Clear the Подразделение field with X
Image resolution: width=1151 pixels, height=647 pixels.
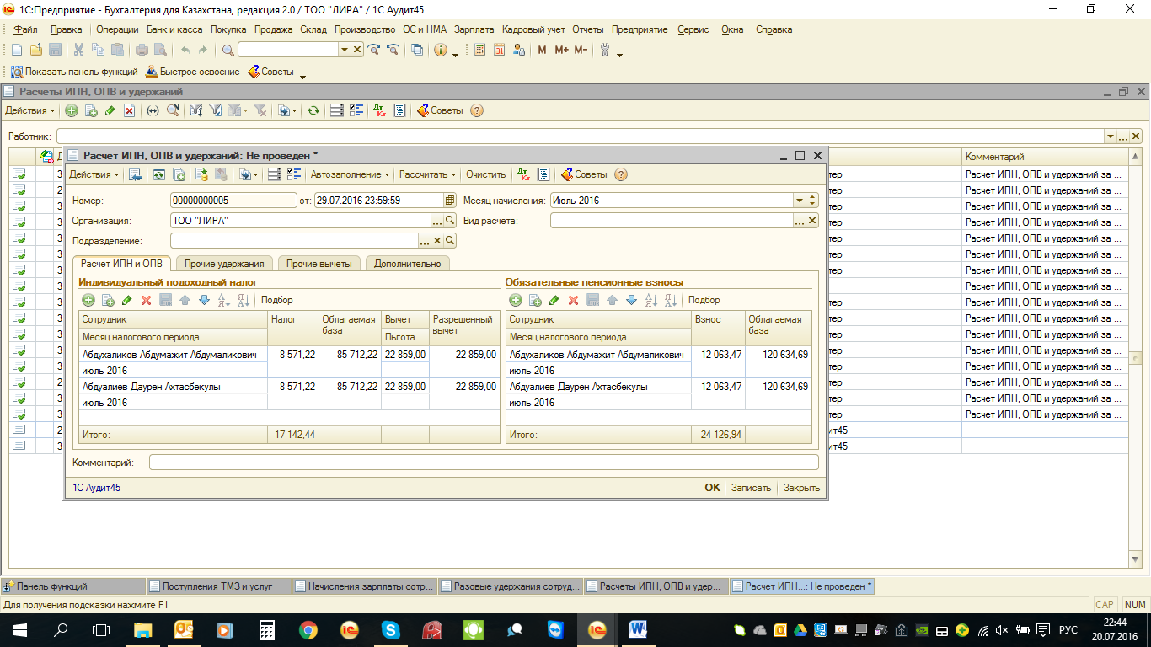point(437,241)
